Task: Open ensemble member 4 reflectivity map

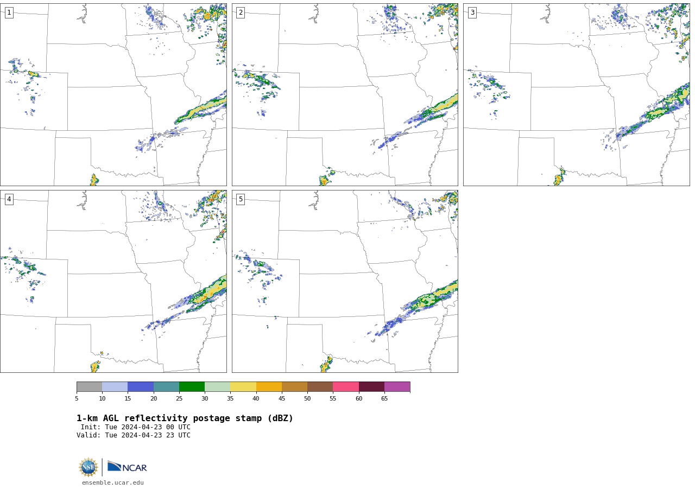Action: pyautogui.click(x=113, y=281)
